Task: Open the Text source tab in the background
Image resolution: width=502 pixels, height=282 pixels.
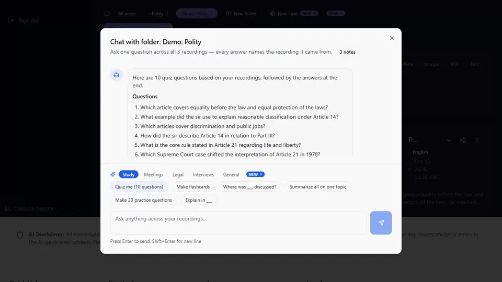Action: (x=474, y=64)
